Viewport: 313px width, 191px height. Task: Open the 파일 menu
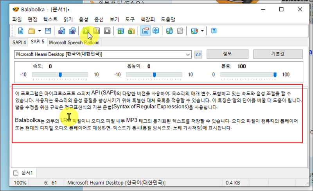pos(17,20)
